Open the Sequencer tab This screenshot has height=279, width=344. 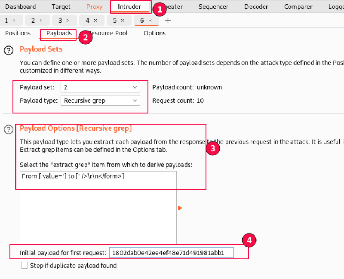[x=213, y=7]
